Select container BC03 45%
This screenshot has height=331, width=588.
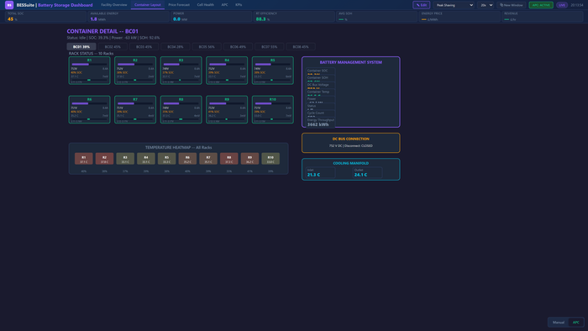(x=144, y=47)
